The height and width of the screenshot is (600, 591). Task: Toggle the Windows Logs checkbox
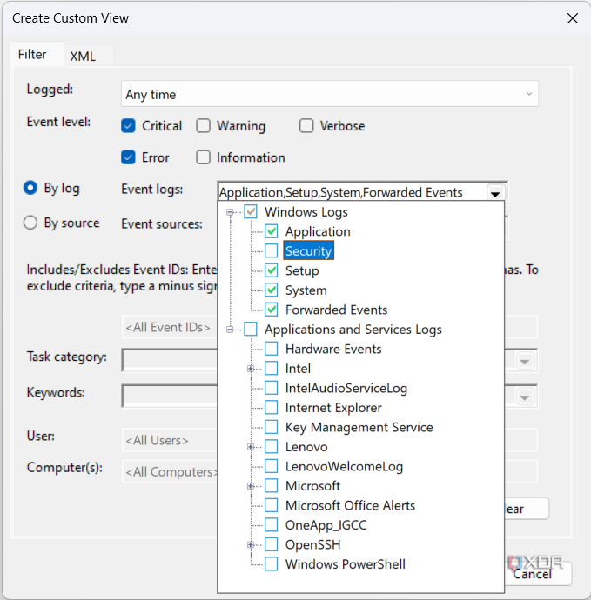tap(251, 211)
